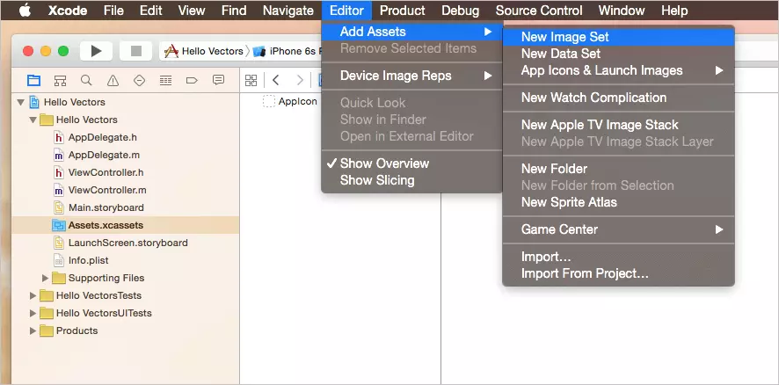Image resolution: width=779 pixels, height=385 pixels.
Task: Open the Debug menu
Action: [x=461, y=11]
